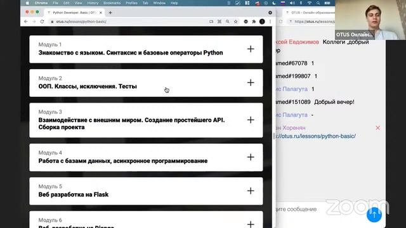This screenshot has width=406, height=228.
Task: Open the Profiles menu
Action: (131, 3)
